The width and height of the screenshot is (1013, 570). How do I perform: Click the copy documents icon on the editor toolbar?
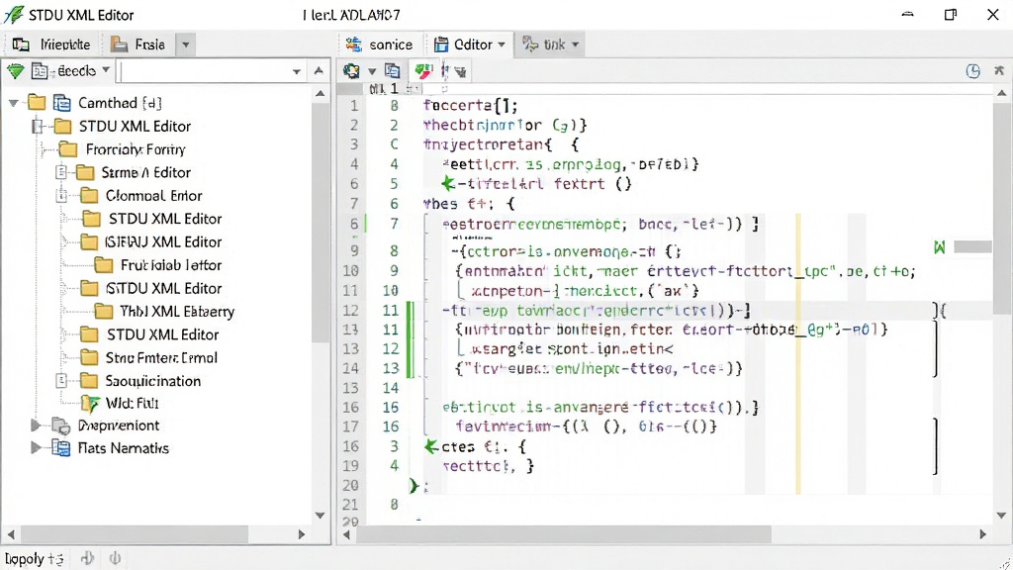pos(392,71)
